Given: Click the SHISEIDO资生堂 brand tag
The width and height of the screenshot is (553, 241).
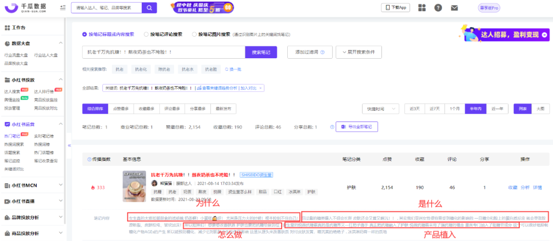Looking at the screenshot, I should [x=257, y=175].
